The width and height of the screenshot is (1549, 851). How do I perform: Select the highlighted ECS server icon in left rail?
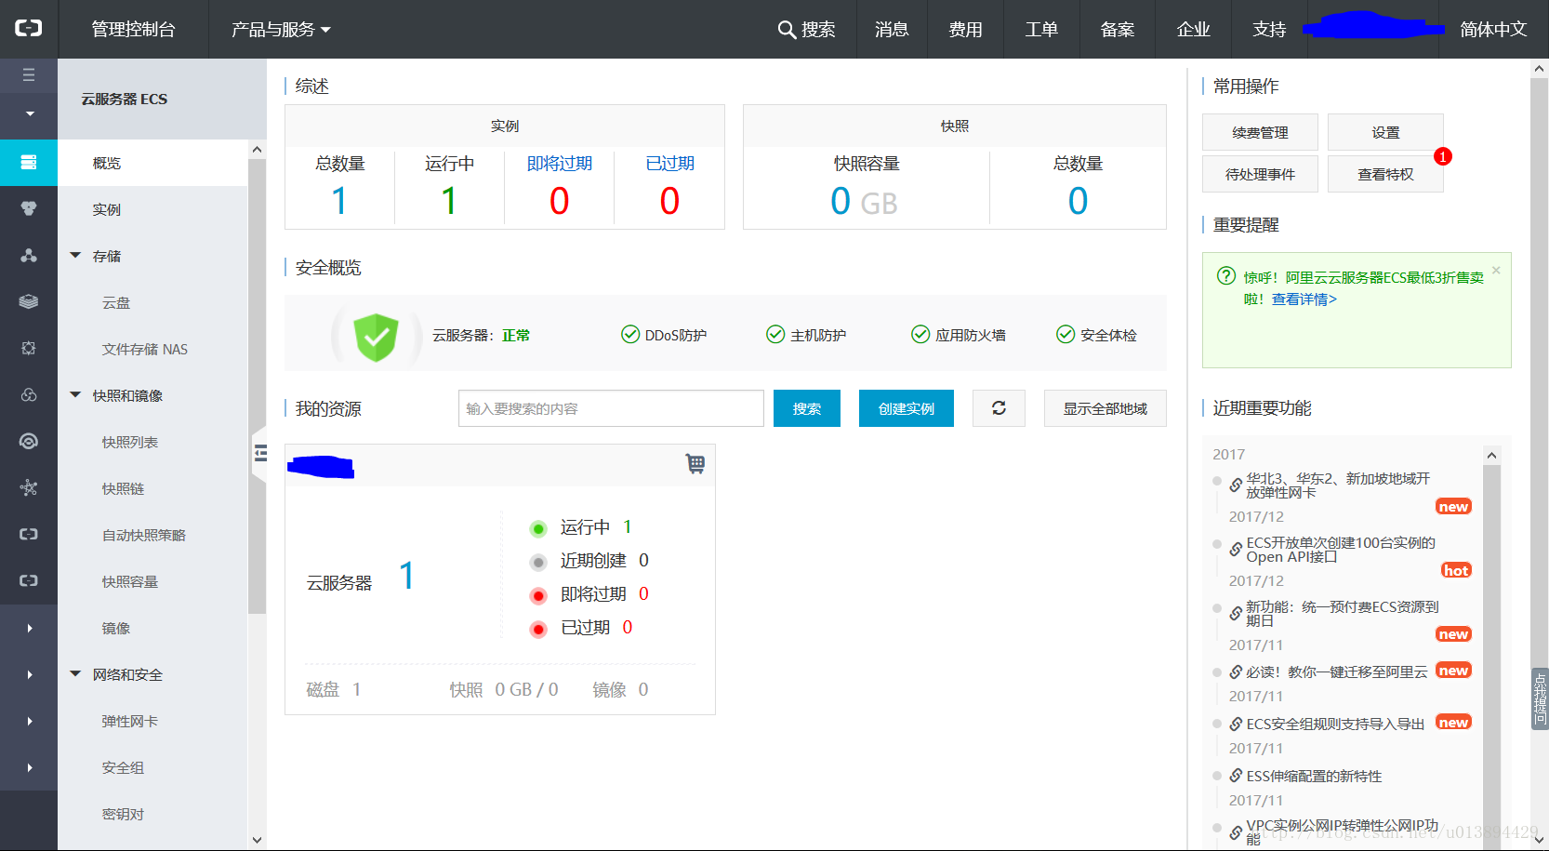(x=29, y=163)
